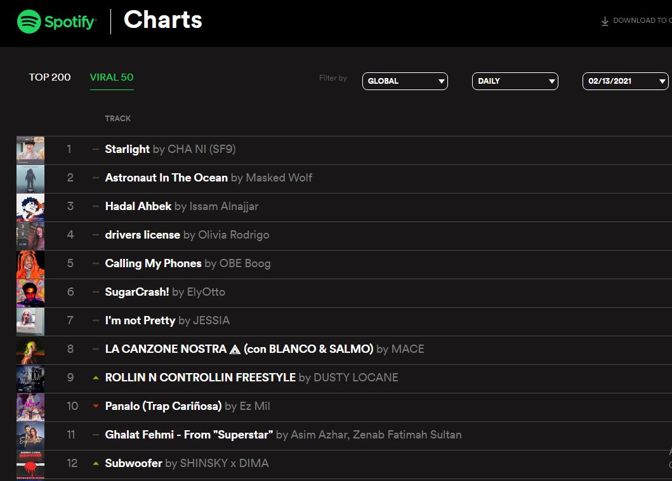Click artist name ElyOtto
Image resolution: width=672 pixels, height=481 pixels.
coord(206,292)
